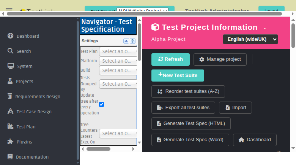Click the project panel vertical scrollbar thumb
This screenshot has height=165, width=296.
[x=293, y=36]
